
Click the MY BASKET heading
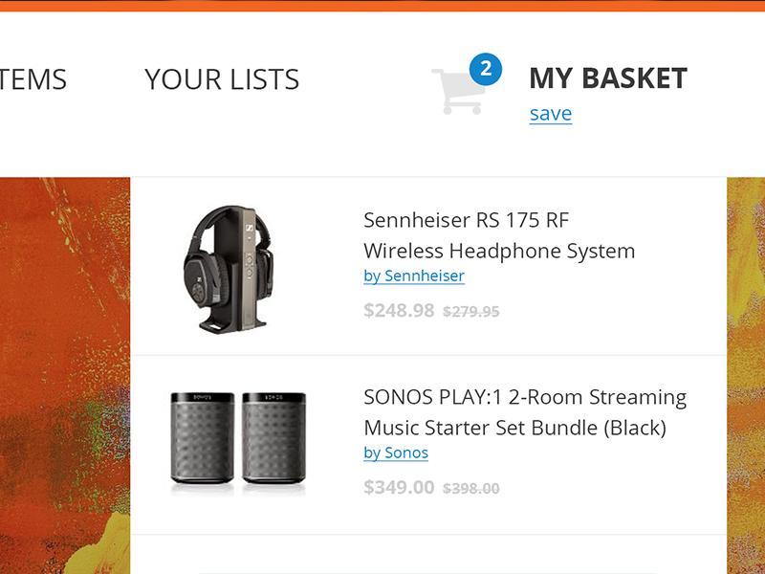[x=607, y=78]
